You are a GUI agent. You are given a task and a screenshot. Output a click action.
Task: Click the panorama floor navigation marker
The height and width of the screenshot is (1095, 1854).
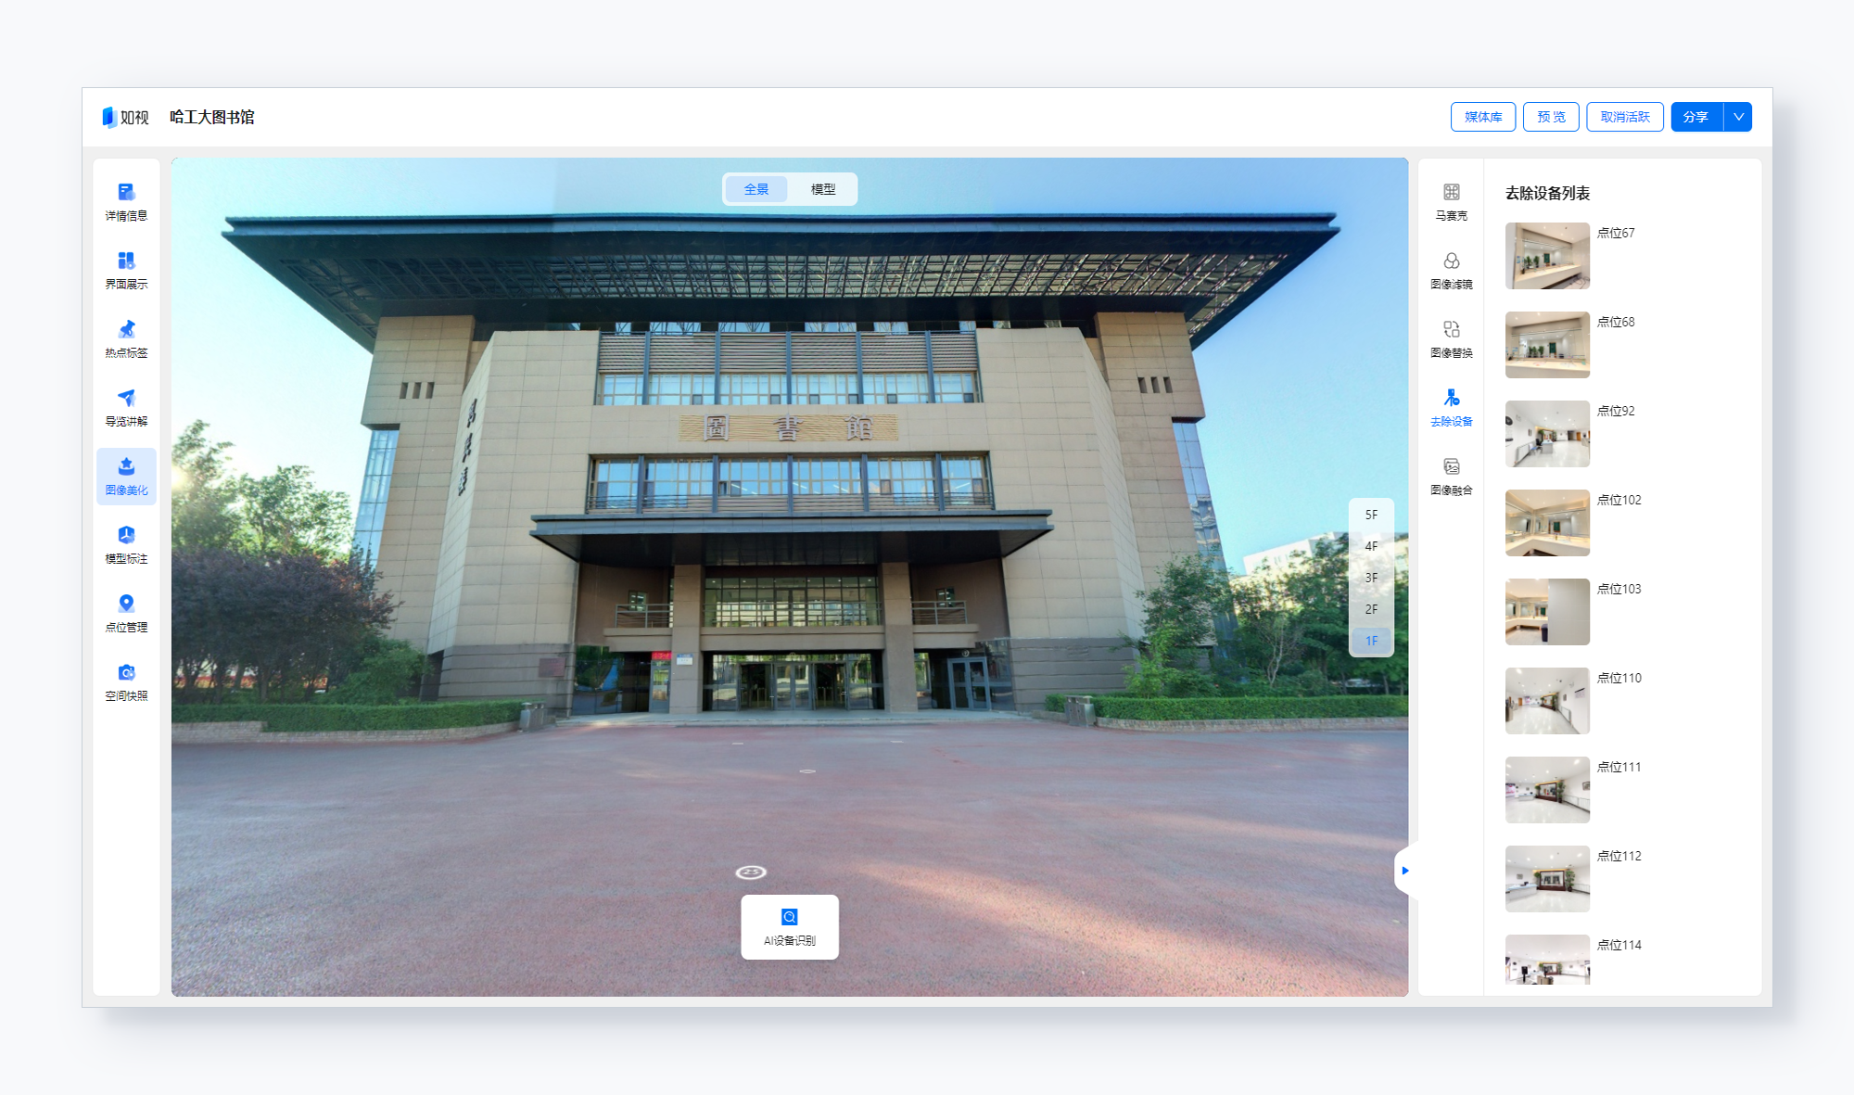[x=751, y=872]
